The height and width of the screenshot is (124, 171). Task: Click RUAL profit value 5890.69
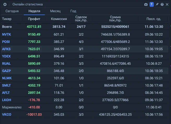(x=34, y=64)
